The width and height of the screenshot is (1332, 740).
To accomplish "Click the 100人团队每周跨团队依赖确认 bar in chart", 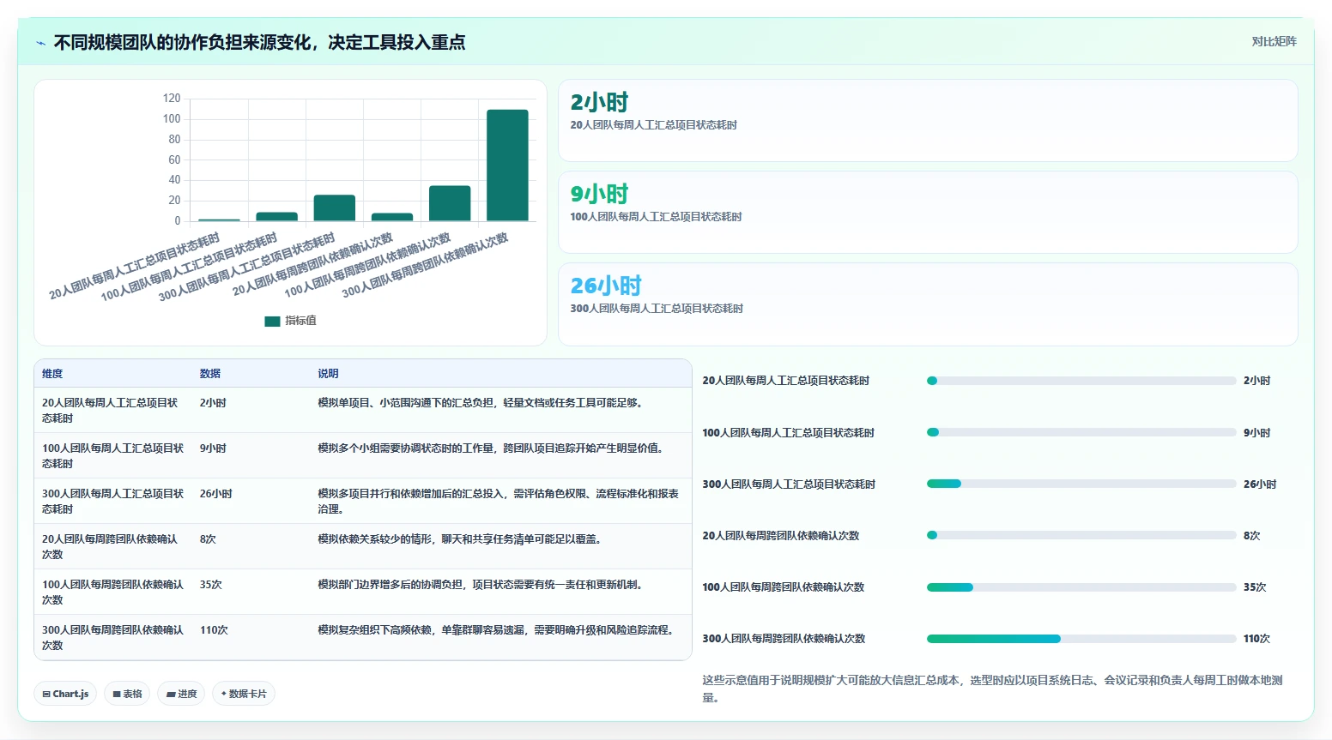I will tap(450, 203).
